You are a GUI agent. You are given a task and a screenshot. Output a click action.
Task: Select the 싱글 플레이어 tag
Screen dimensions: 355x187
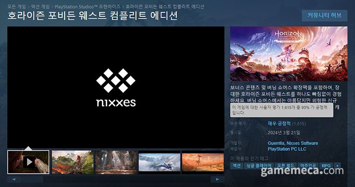(x=259, y=166)
